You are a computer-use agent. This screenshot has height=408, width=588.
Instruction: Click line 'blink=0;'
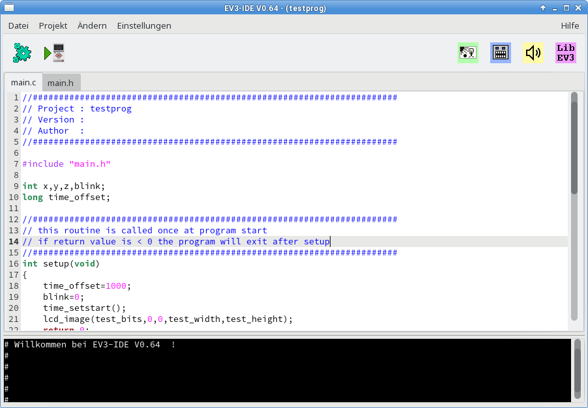pos(64,297)
